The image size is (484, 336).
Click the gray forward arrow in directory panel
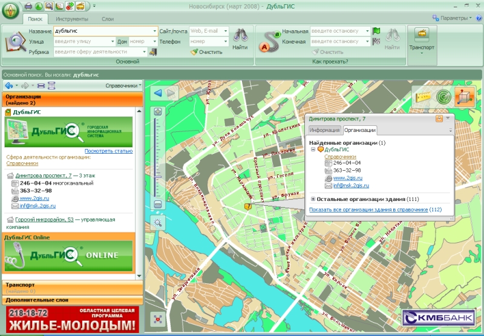point(25,86)
